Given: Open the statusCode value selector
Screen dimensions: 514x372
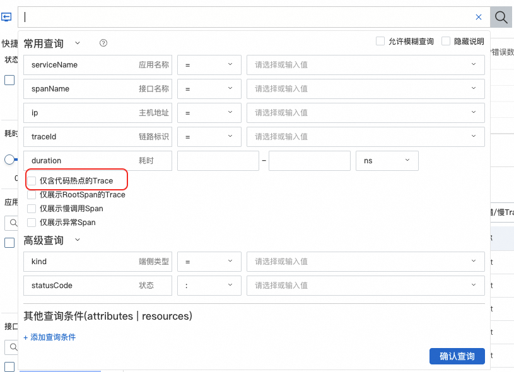Looking at the screenshot, I should click(x=366, y=286).
